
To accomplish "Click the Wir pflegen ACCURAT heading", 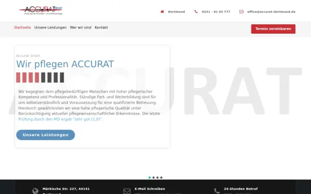I will click(65, 64).
